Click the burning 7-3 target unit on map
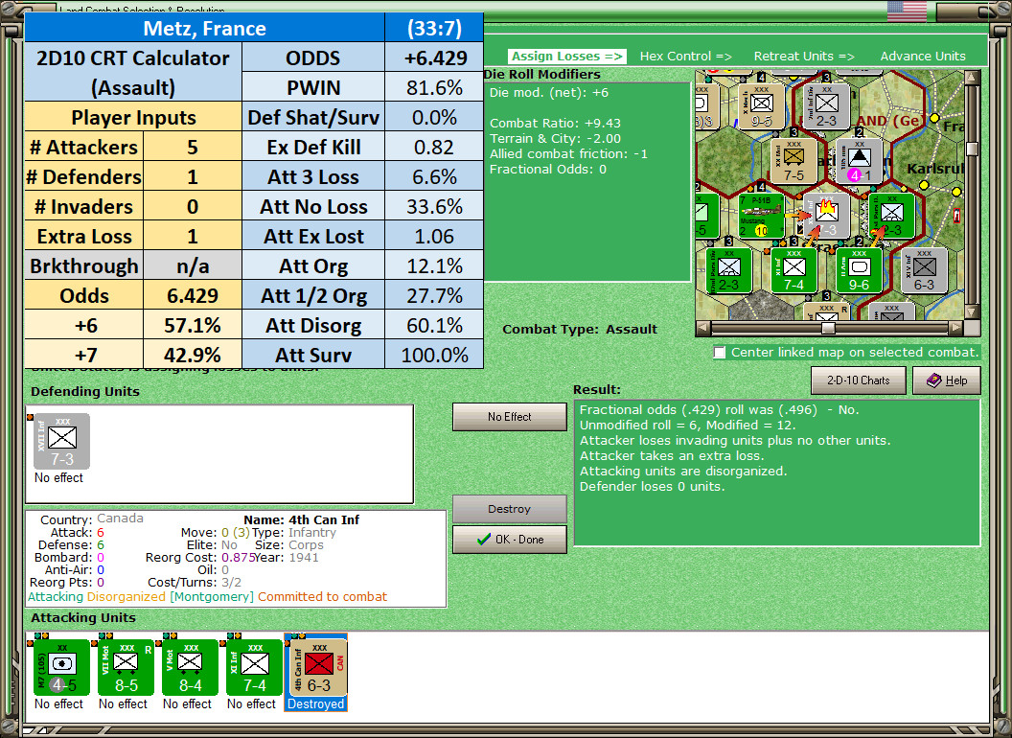Image resolution: width=1012 pixels, height=738 pixels. 826,216
